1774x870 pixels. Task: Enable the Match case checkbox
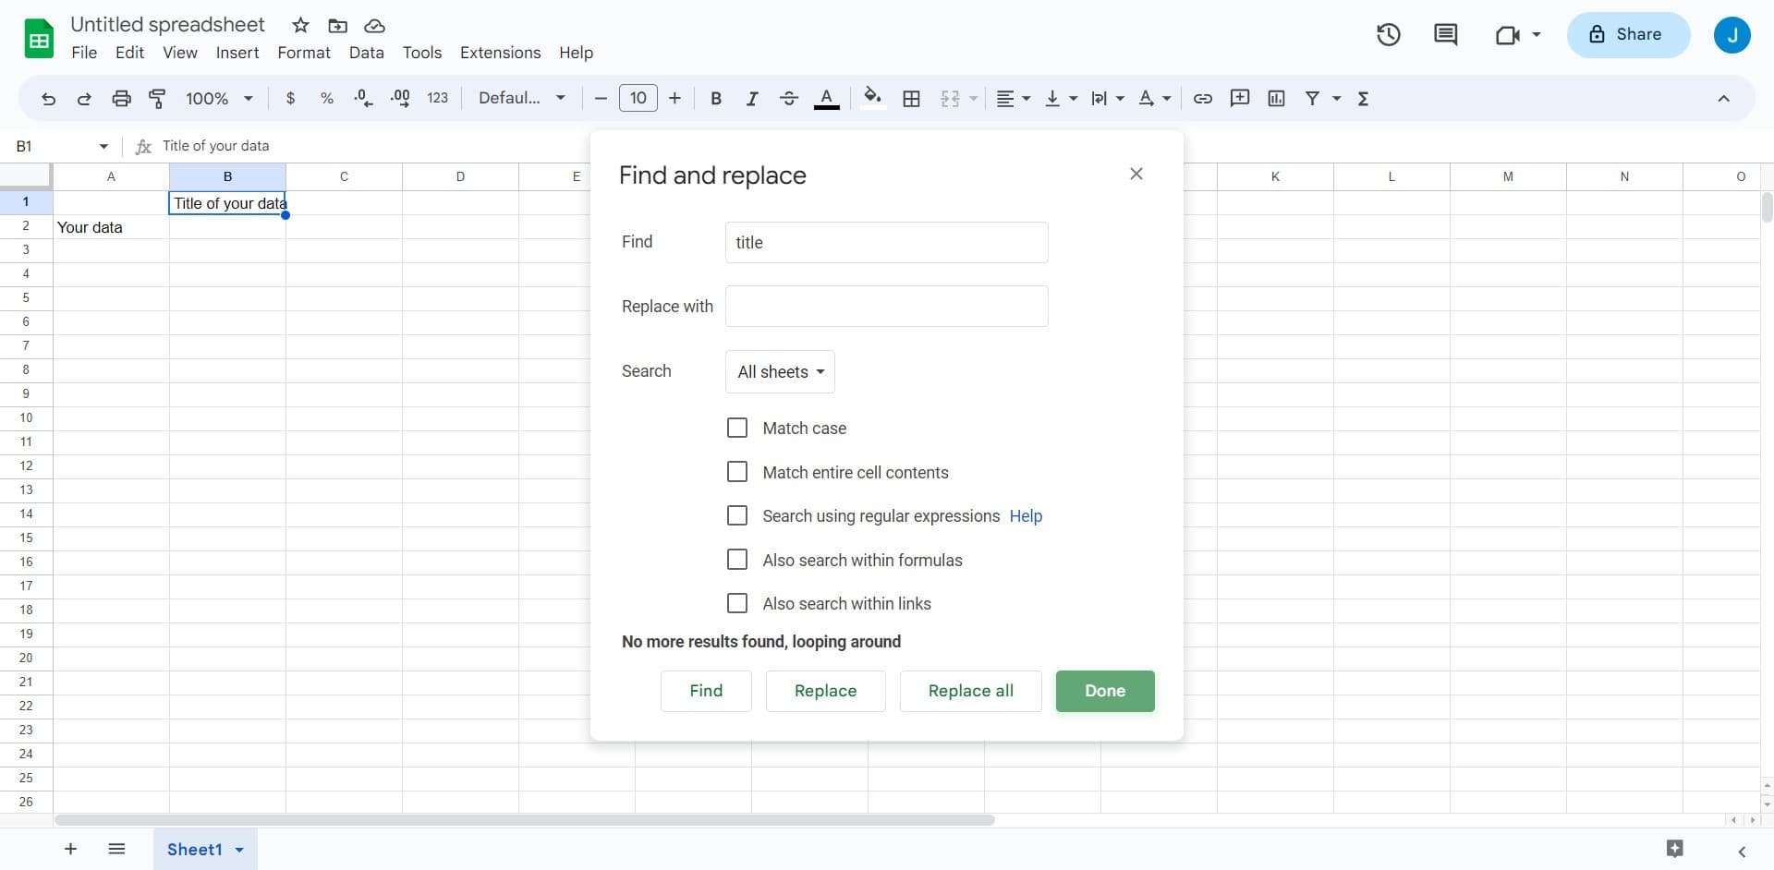pyautogui.click(x=737, y=428)
